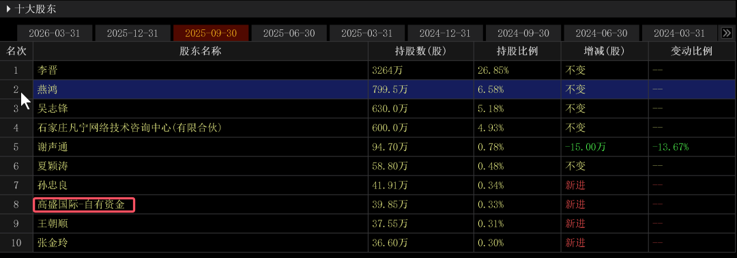Viewport: 737px width, 258px height.
Task: Click 石家庄凡宁网络技术咨询中心(有限合伙)
Action: click(x=129, y=128)
